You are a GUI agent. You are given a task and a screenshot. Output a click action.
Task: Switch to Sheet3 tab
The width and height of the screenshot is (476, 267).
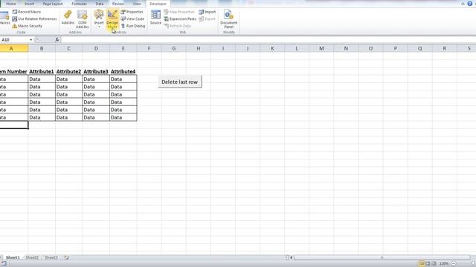click(51, 257)
